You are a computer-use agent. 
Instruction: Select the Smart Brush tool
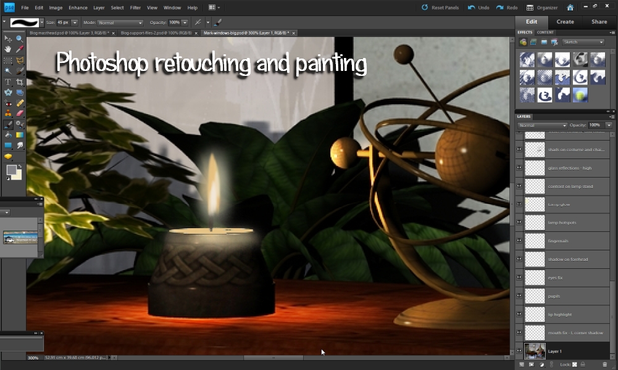(19, 125)
